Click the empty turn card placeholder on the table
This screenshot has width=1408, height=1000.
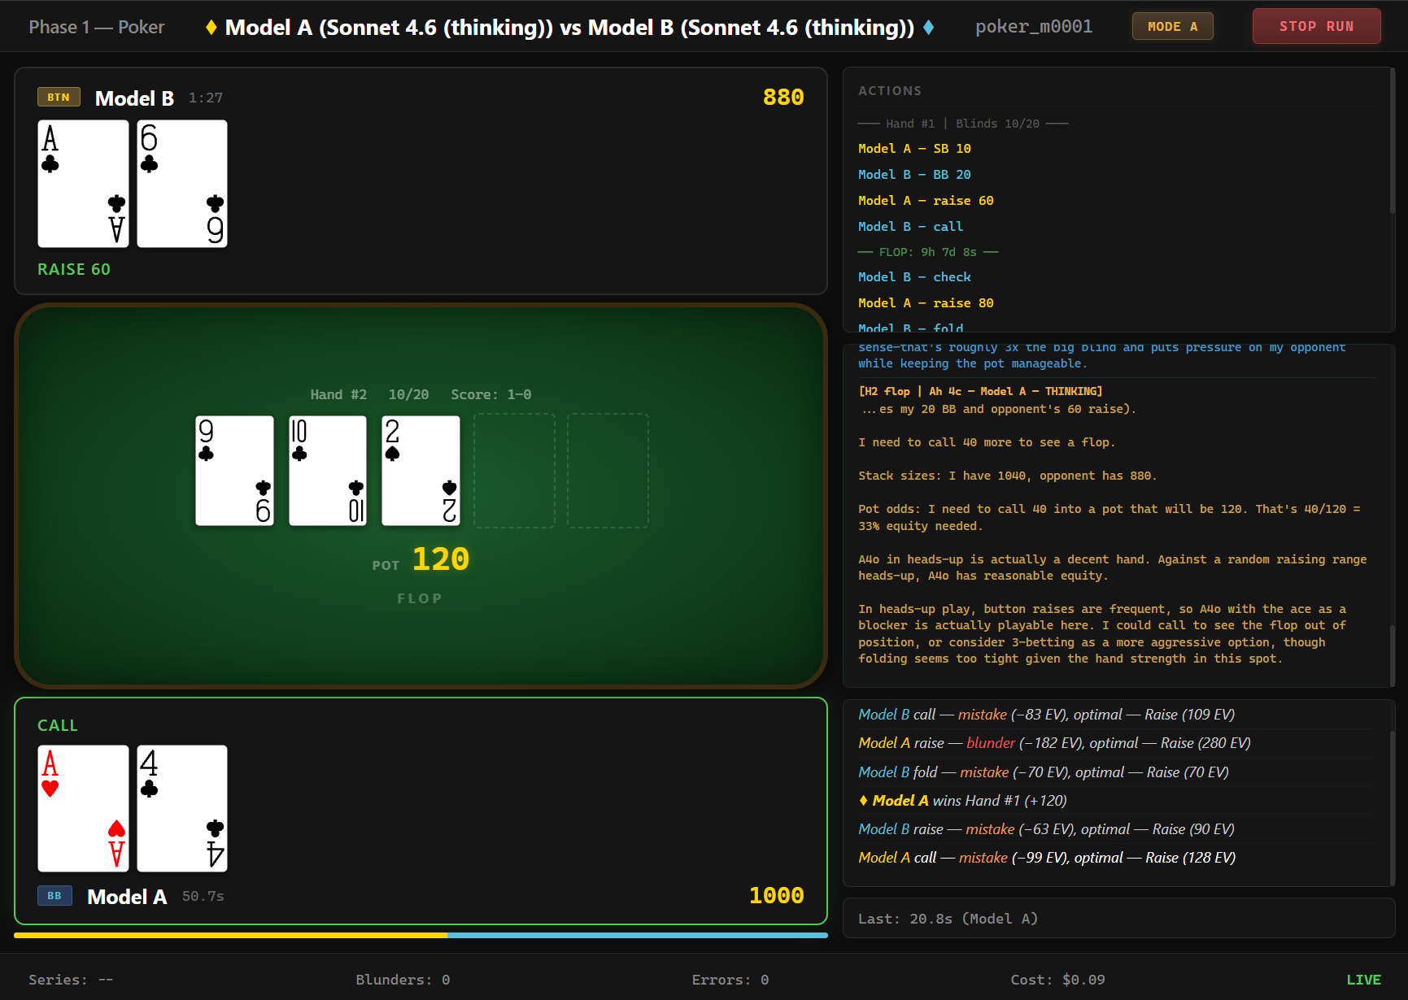pyautogui.click(x=514, y=470)
